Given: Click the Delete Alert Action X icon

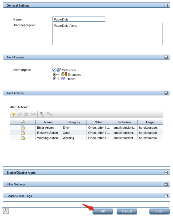Looking at the screenshot, I should tap(26, 114).
